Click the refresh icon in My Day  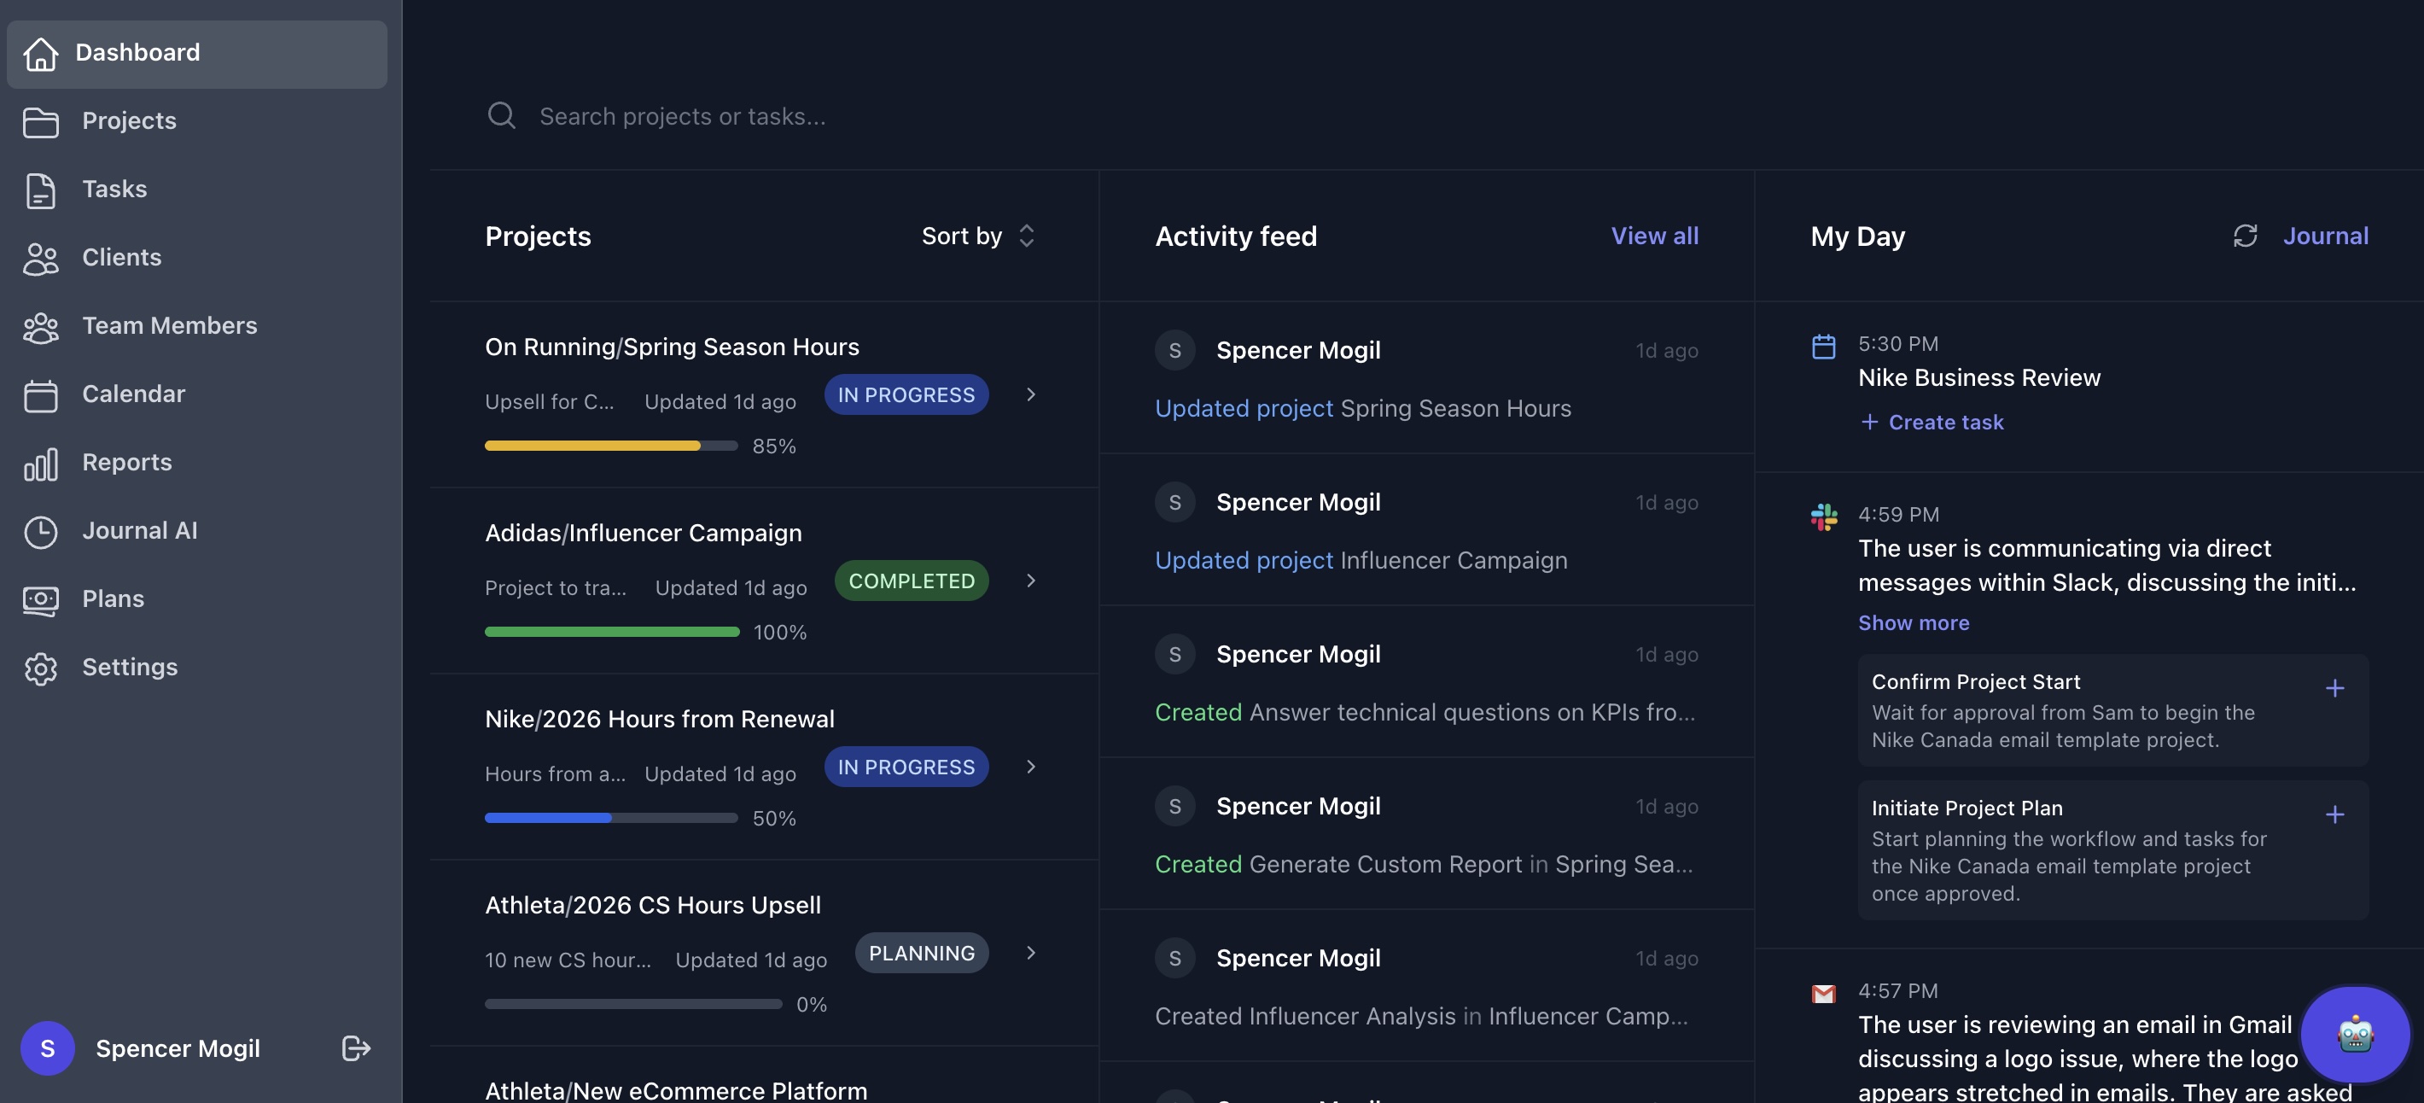coord(2246,236)
